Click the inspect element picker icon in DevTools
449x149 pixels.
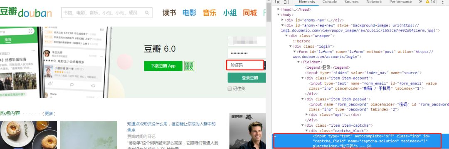[277, 2]
